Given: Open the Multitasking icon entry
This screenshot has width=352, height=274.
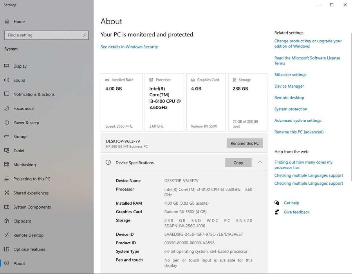Looking at the screenshot, I should (7, 164).
